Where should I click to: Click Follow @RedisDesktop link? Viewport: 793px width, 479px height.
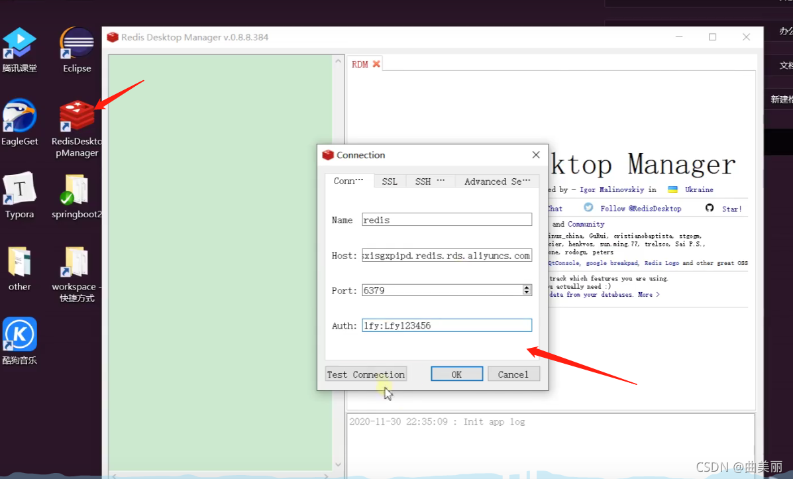[x=641, y=209]
